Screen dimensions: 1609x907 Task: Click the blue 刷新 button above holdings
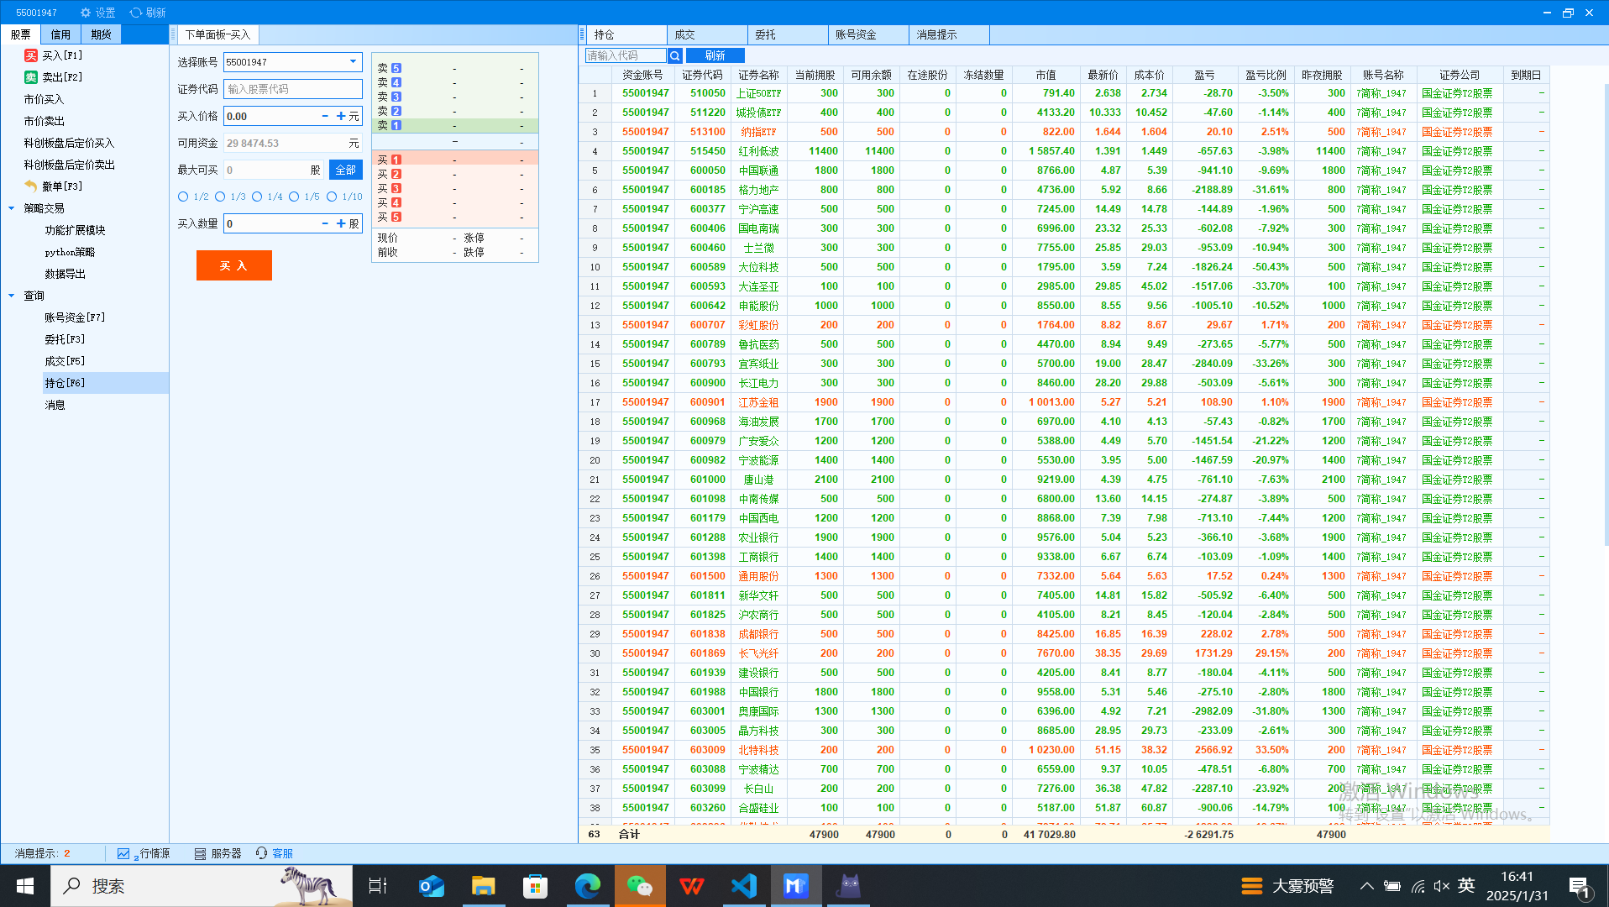pyautogui.click(x=715, y=55)
